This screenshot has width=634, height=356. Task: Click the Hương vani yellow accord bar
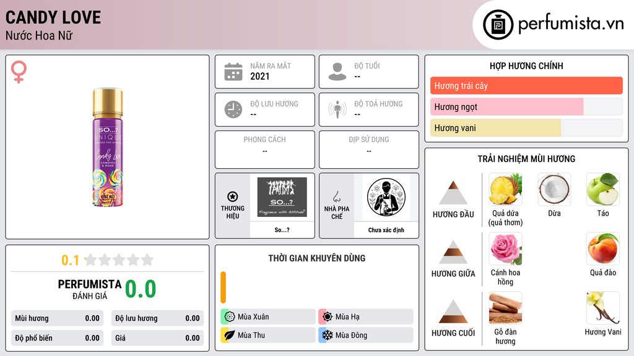[x=526, y=128]
